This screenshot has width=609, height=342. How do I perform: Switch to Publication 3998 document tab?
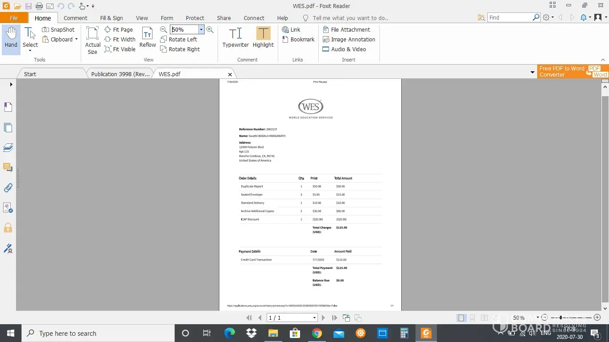click(120, 74)
